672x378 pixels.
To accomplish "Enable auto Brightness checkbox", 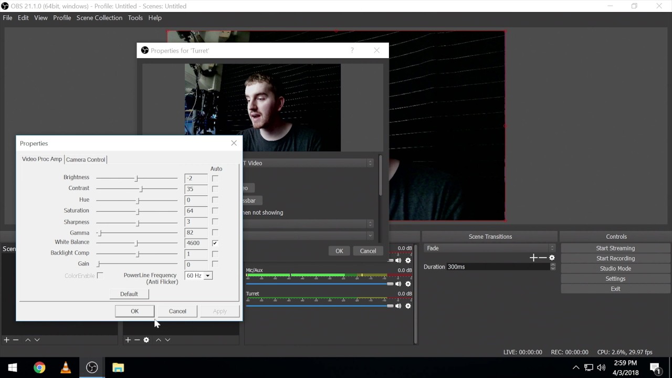I will pyautogui.click(x=215, y=178).
